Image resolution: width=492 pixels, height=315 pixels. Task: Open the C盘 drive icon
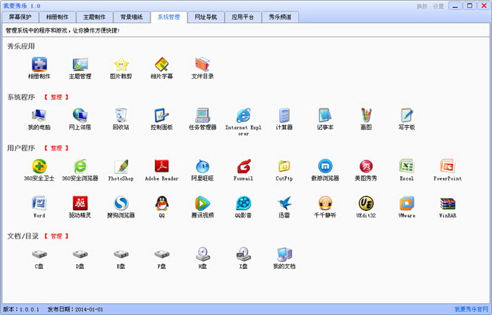tap(39, 254)
